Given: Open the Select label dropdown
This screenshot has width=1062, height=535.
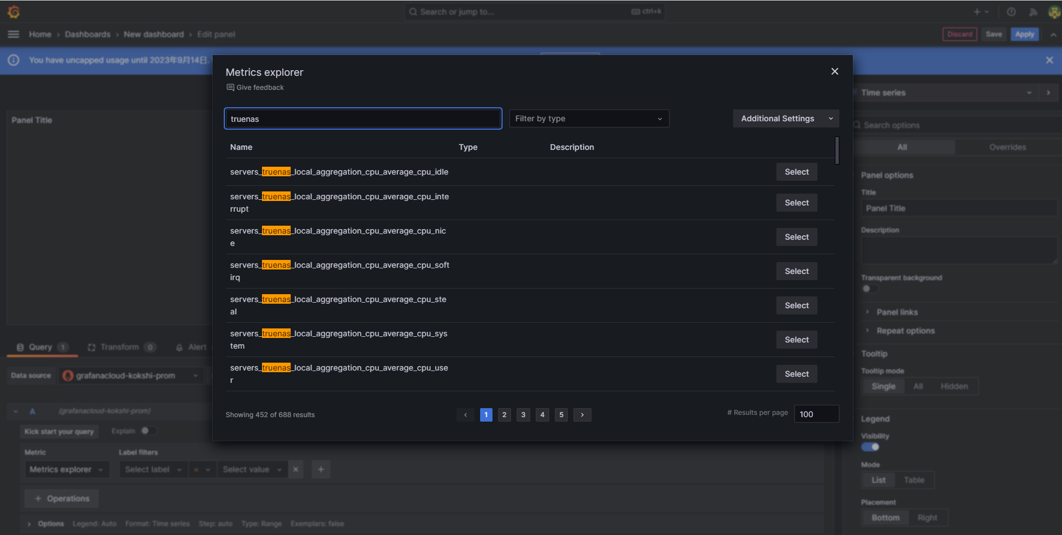Looking at the screenshot, I should (153, 469).
